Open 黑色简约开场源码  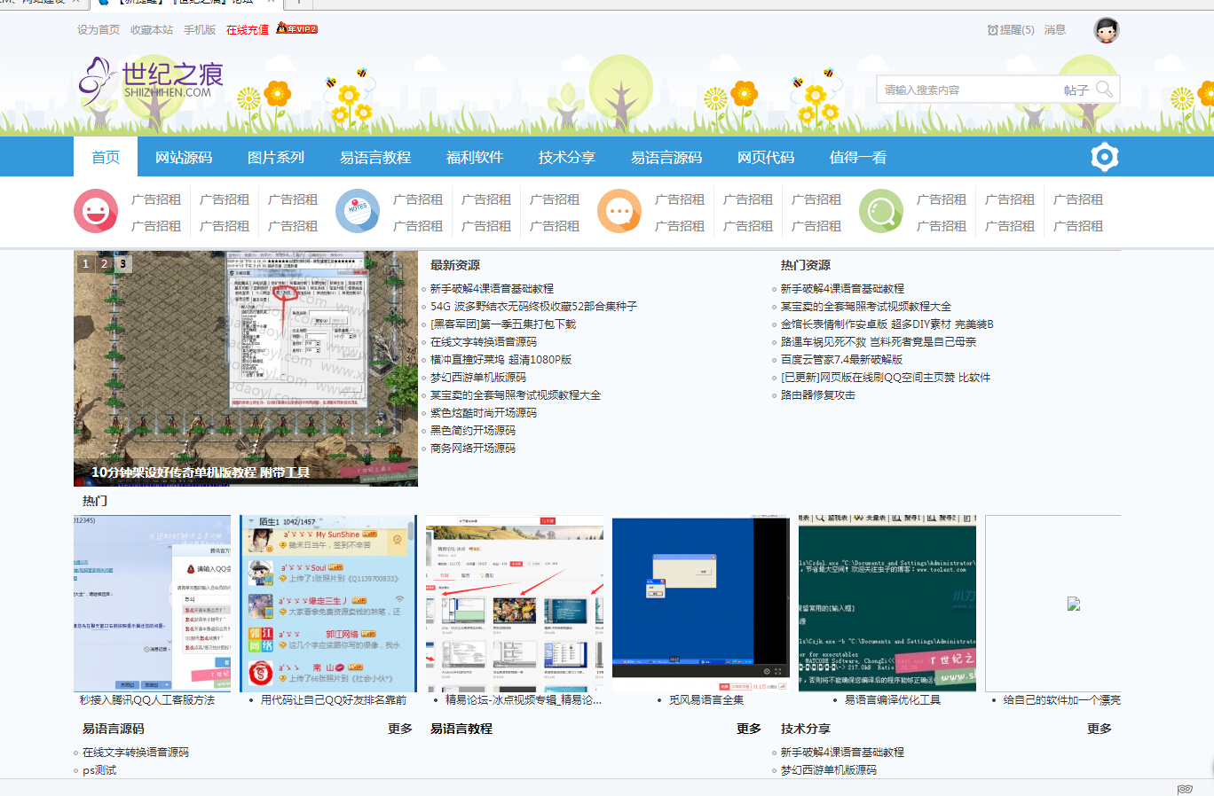(473, 430)
